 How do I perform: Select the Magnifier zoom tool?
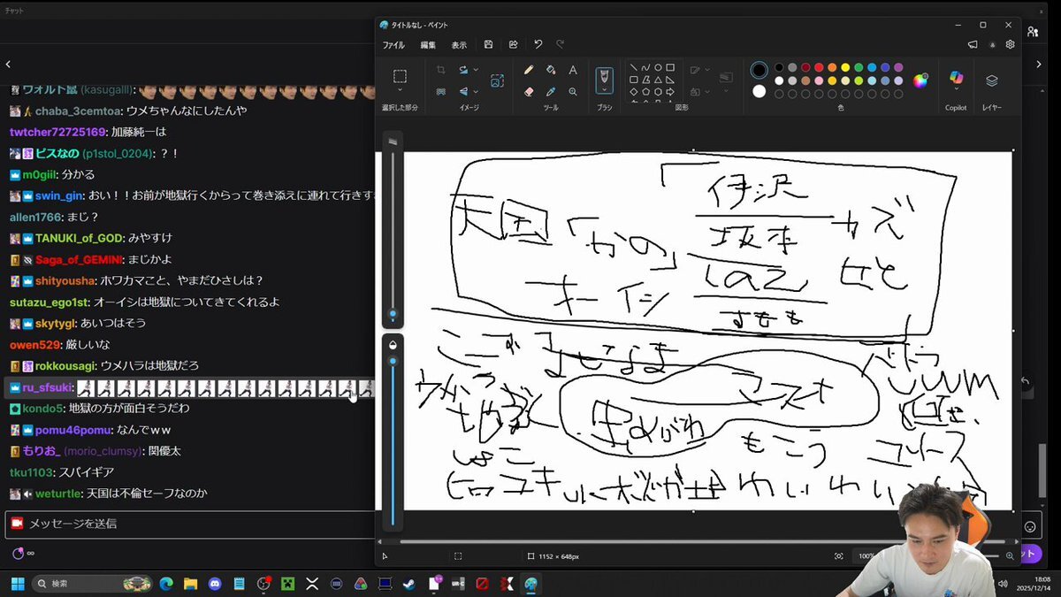(573, 91)
